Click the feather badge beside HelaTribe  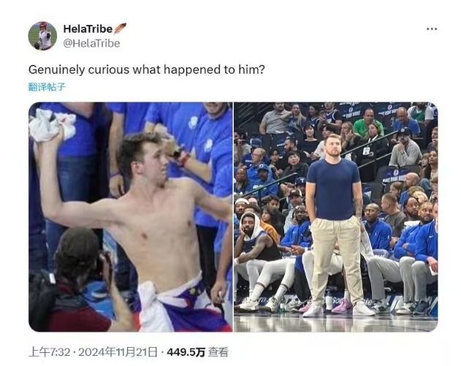tap(121, 28)
